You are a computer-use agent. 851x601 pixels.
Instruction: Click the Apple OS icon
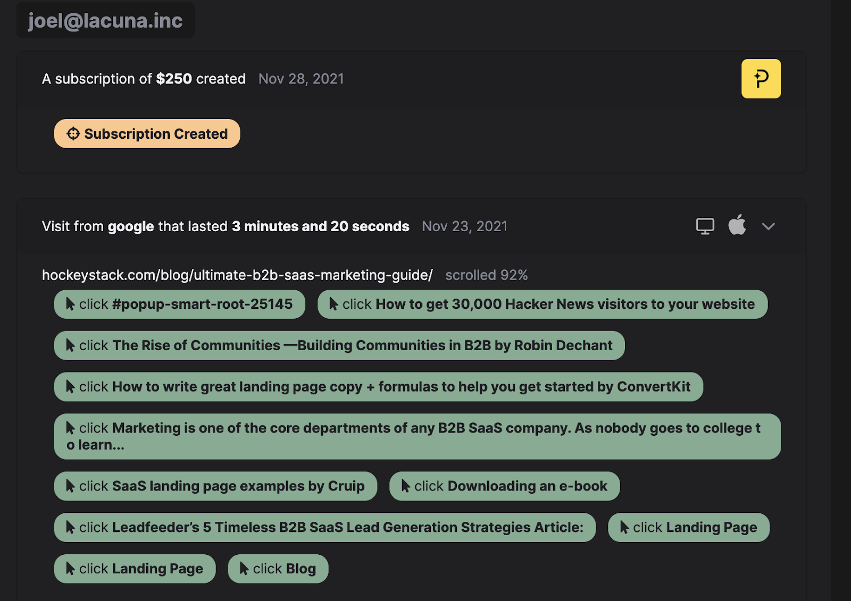[x=737, y=225]
